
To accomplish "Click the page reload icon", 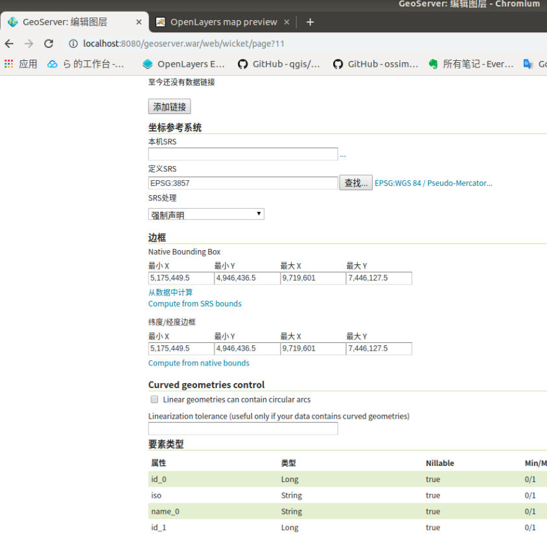I will pos(49,44).
